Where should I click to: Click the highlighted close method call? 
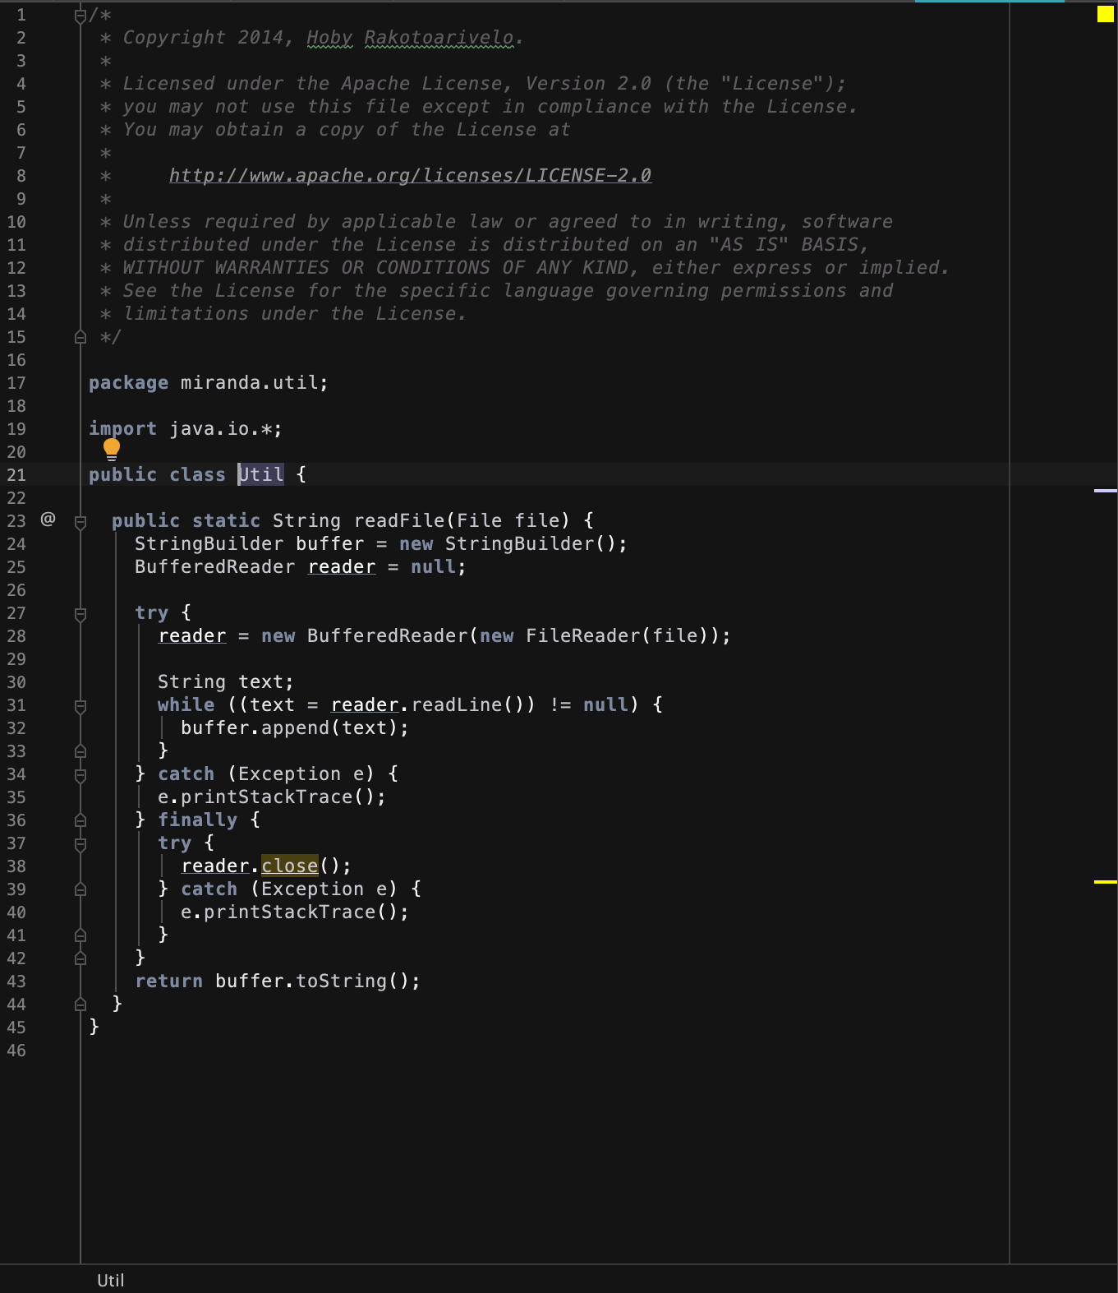[x=290, y=866]
